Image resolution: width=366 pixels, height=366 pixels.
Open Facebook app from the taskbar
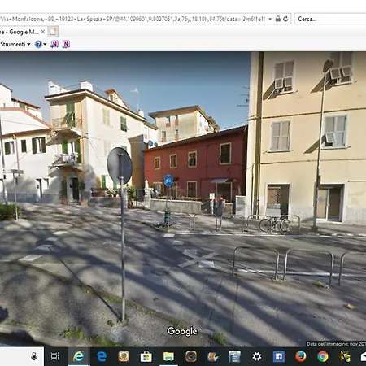pyautogui.click(x=279, y=356)
